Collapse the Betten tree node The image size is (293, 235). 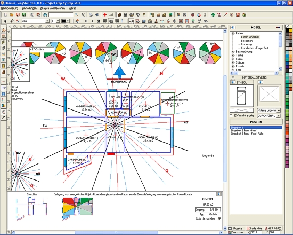(233, 33)
